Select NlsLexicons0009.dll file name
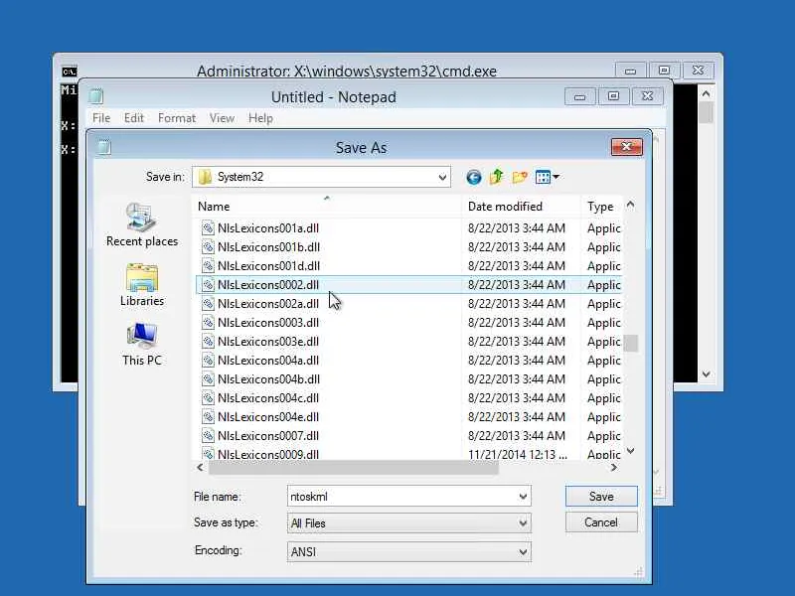This screenshot has height=596, width=795. tap(268, 454)
